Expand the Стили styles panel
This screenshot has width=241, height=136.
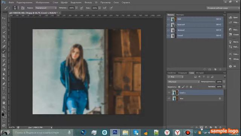coord(233,35)
